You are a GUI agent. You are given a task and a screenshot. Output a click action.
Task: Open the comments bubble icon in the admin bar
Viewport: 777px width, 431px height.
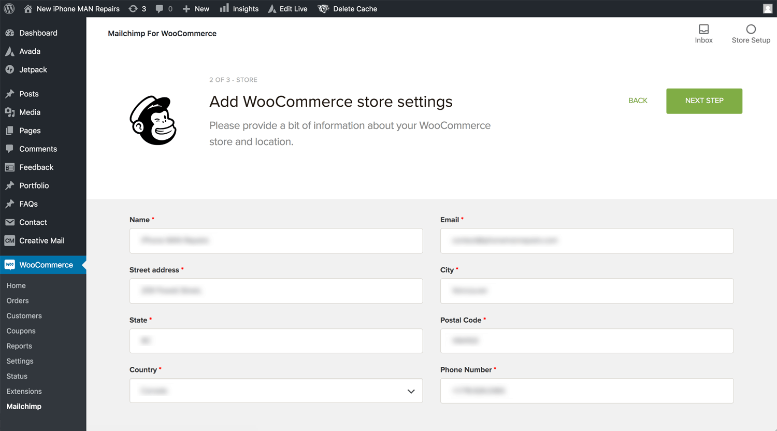point(160,9)
